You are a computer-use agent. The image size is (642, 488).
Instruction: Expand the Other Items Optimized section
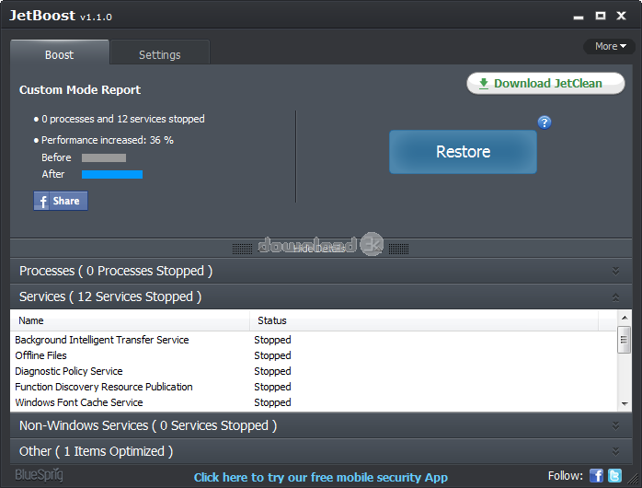pos(321,451)
